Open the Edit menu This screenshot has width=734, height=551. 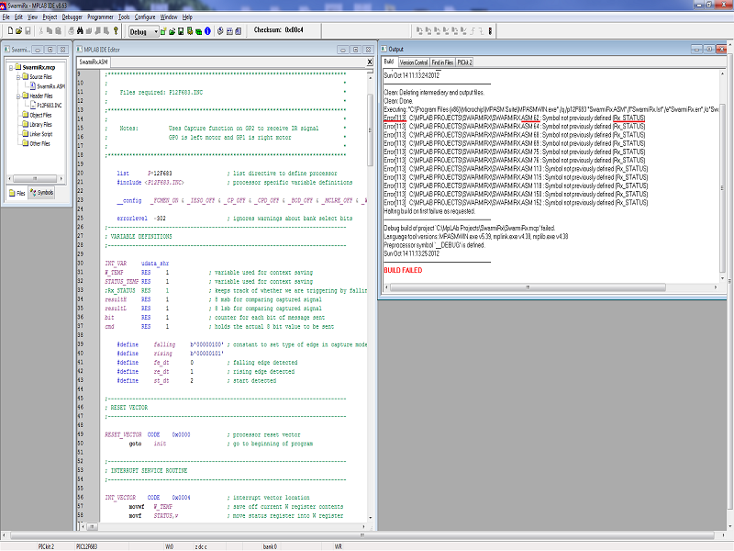click(18, 17)
